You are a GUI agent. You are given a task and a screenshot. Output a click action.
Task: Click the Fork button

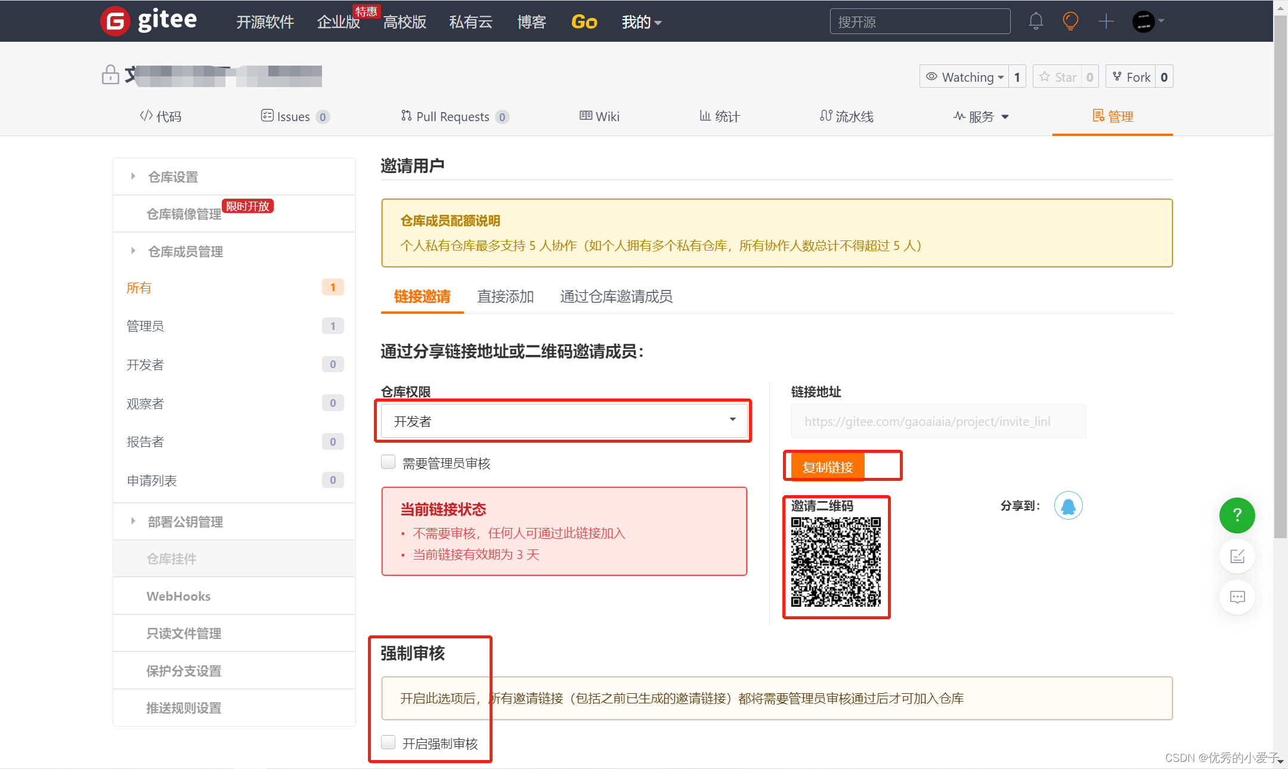point(1131,77)
